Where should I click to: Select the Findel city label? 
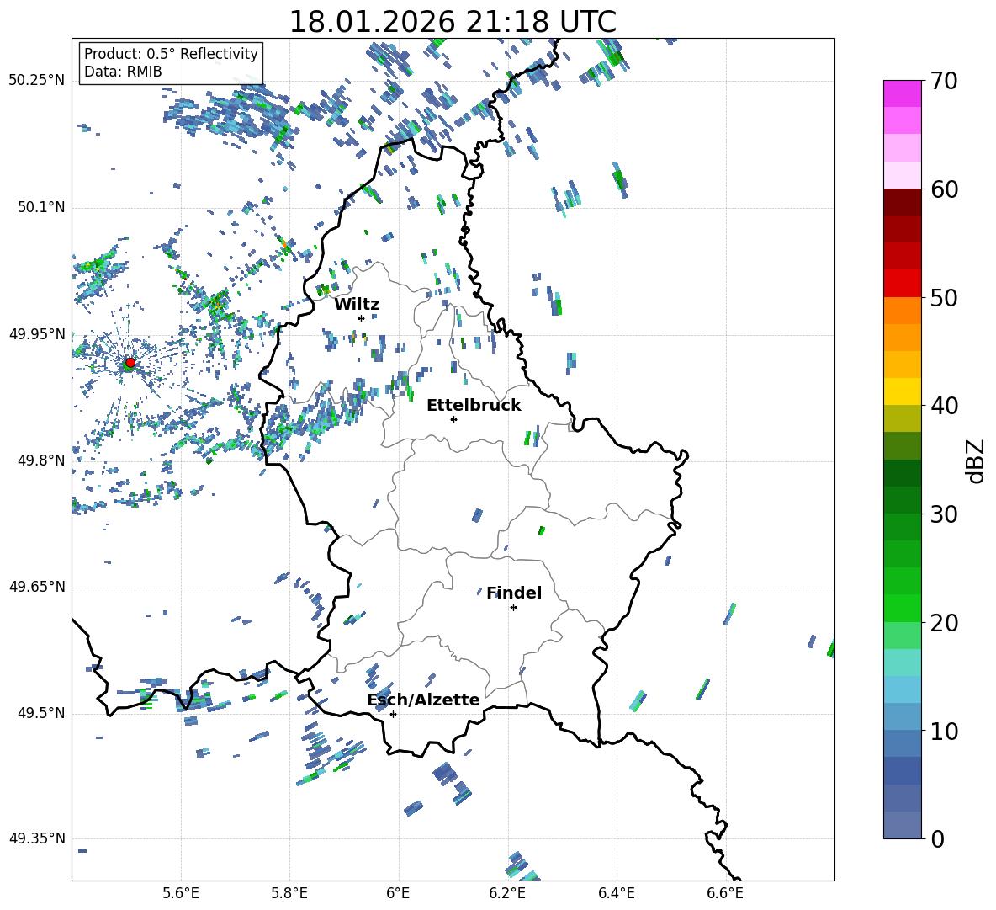(513, 593)
